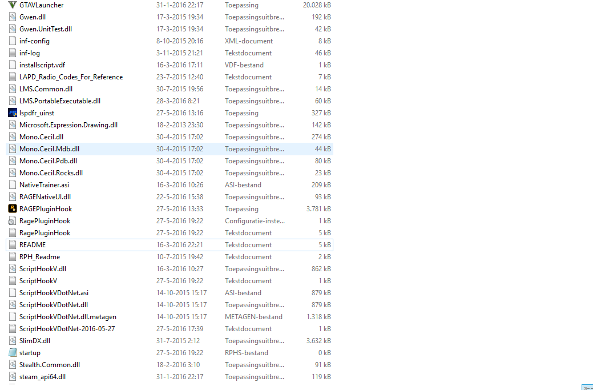Viewport: 593px width, 390px height.
Task: Click the Gwen.dll file icon
Action: (x=13, y=17)
